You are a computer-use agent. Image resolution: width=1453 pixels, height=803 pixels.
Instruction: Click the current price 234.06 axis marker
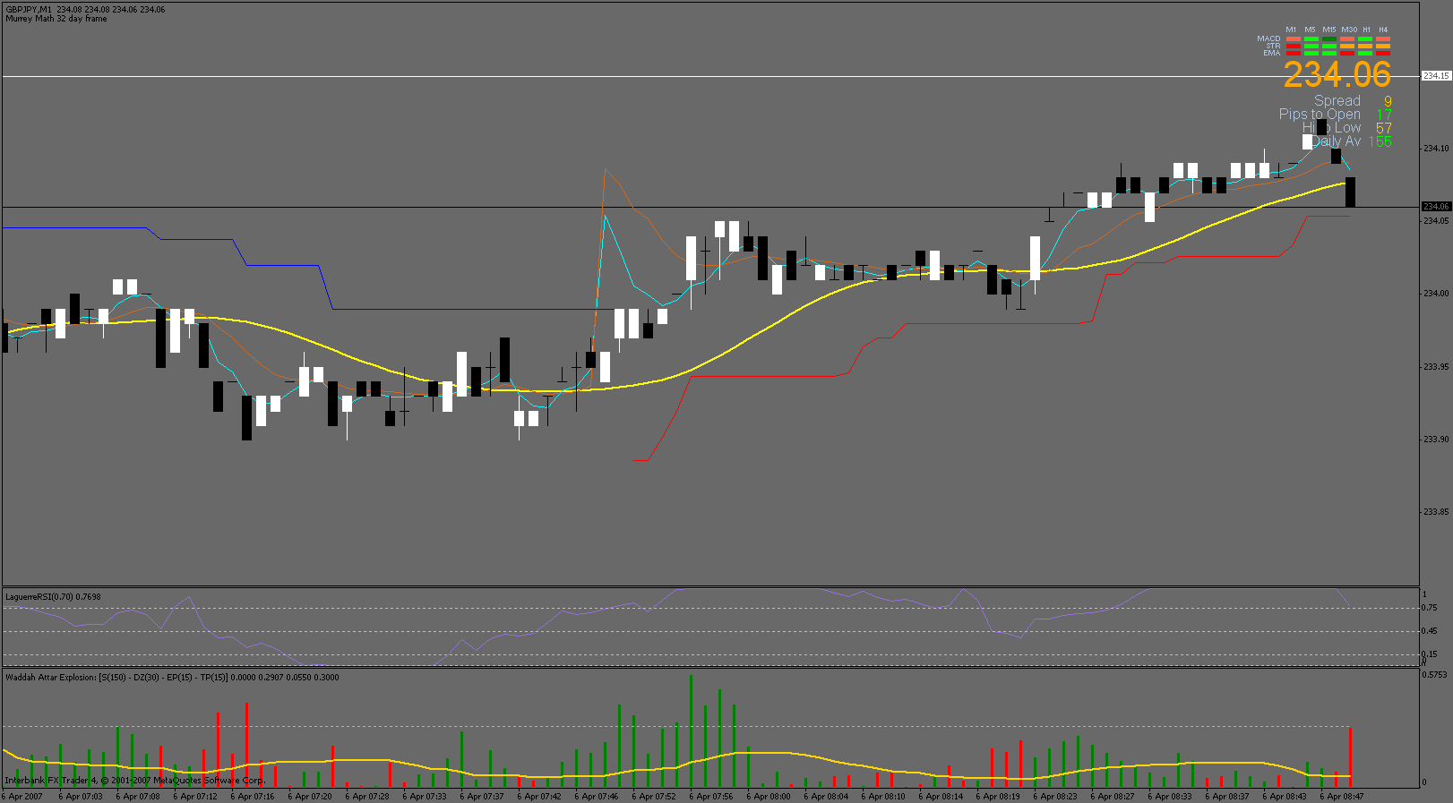1436,207
